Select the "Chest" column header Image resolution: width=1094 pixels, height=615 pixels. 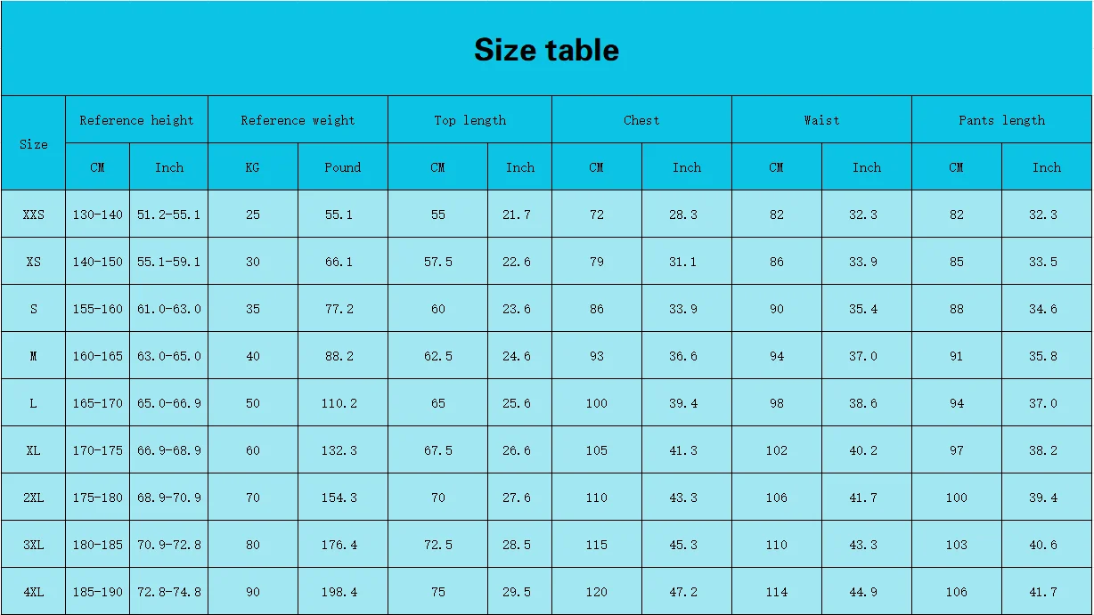tap(641, 120)
